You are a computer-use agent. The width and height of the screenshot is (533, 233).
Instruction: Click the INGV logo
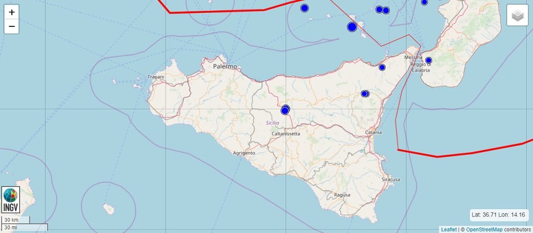point(11,200)
